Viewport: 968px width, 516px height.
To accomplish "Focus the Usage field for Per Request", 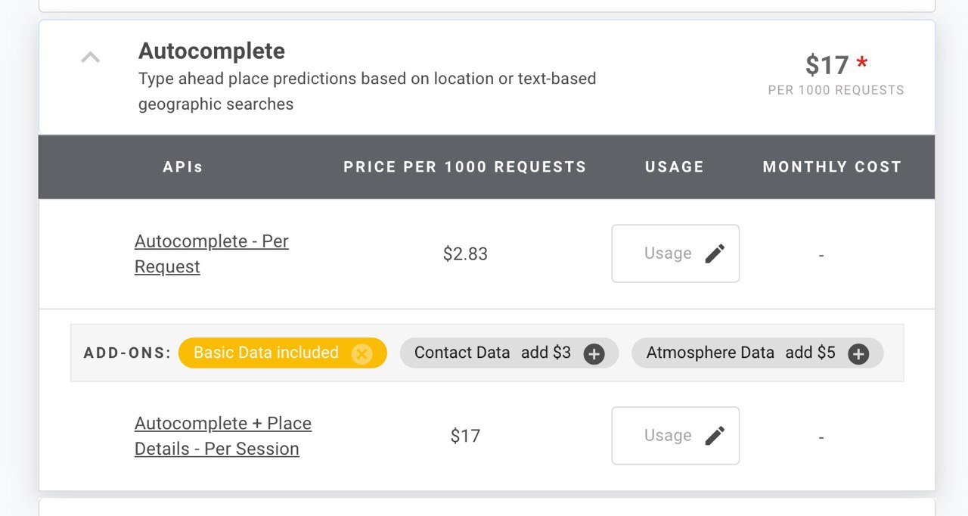I will (x=675, y=253).
